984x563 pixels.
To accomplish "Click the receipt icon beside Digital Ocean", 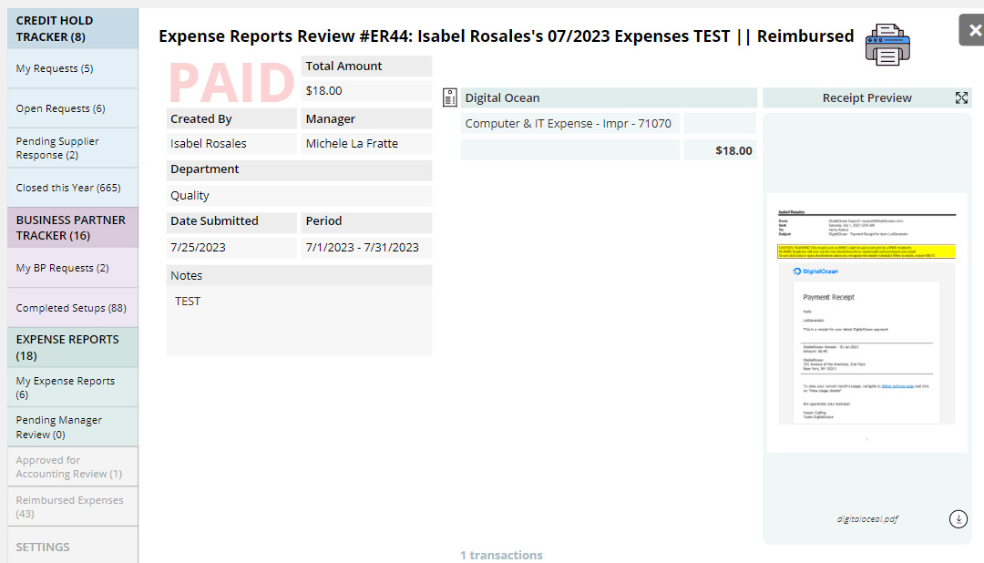I will (449, 98).
